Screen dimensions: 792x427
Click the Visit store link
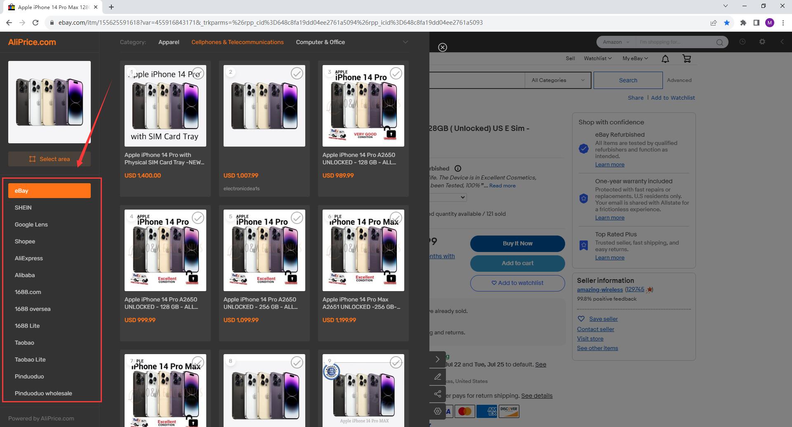pyautogui.click(x=590, y=338)
